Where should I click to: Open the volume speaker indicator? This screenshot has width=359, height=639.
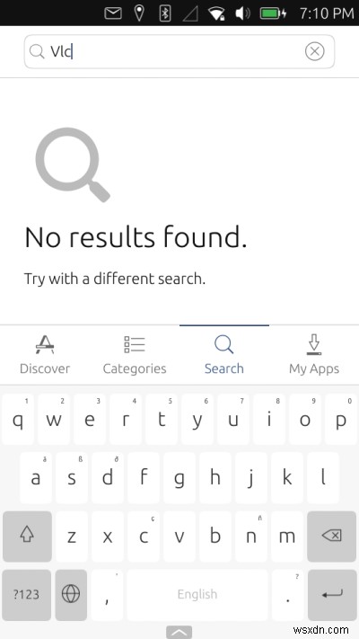coord(243,13)
